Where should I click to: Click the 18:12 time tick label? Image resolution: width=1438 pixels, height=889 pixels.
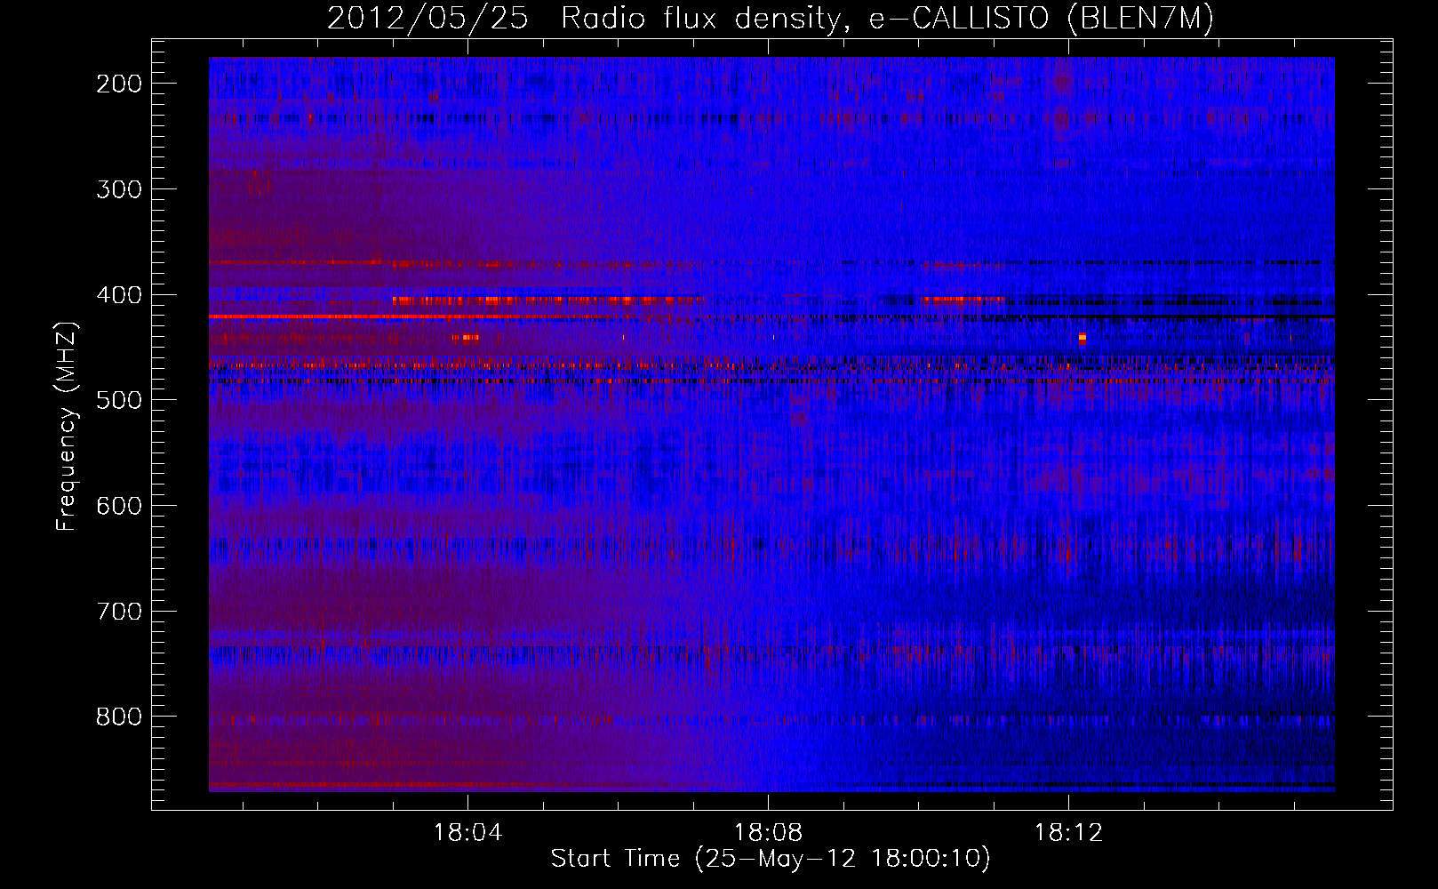click(1068, 833)
